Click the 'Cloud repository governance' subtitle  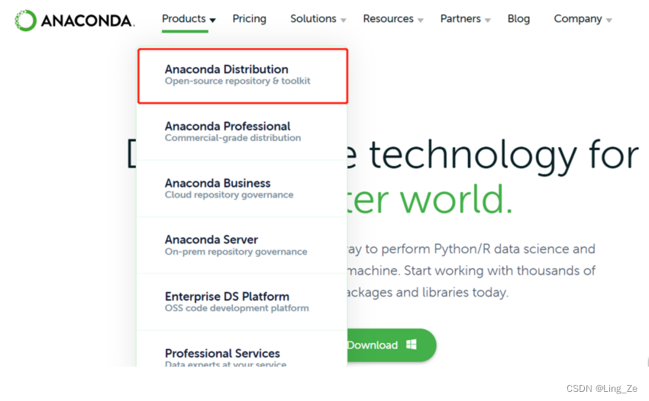tap(229, 194)
